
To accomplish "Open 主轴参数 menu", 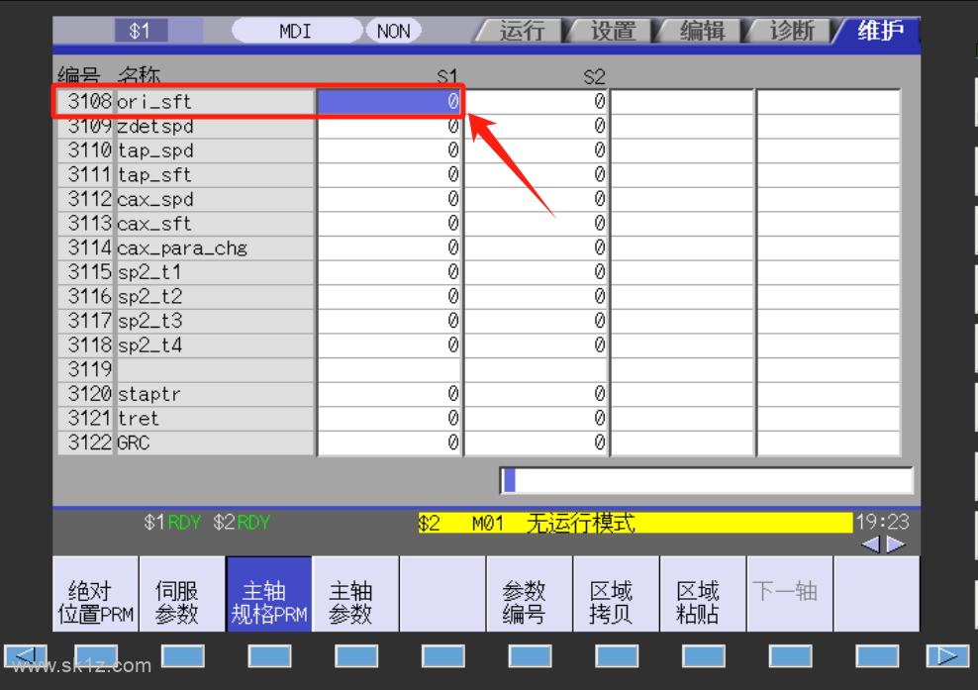I will (355, 595).
